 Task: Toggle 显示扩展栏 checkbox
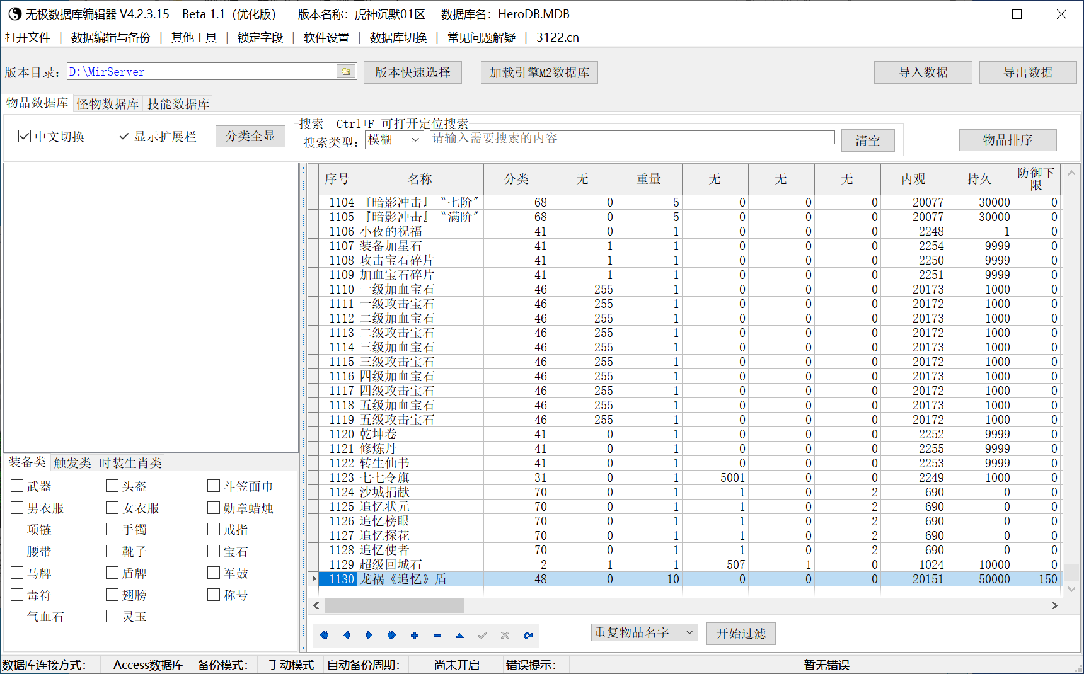tap(124, 136)
